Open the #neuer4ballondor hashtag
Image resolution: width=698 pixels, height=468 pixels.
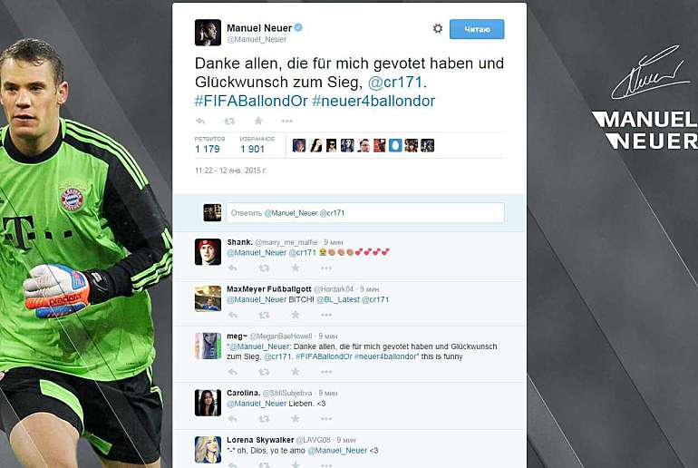pyautogui.click(x=373, y=101)
